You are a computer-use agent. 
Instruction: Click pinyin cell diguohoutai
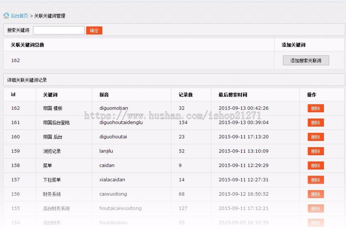(113, 137)
